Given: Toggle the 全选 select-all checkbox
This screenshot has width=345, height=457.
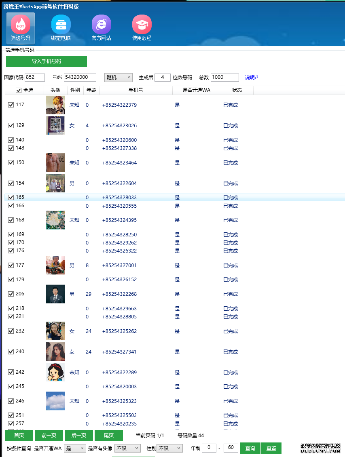Looking at the screenshot, I should [19, 90].
